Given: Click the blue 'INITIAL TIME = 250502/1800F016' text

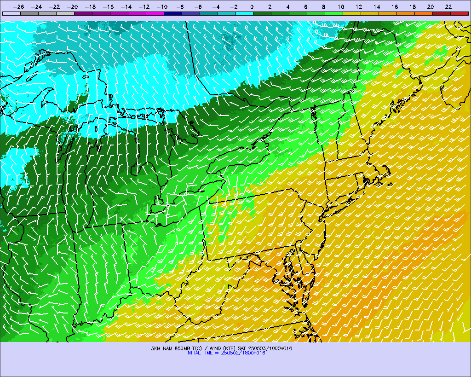Looking at the screenshot, I should [225, 353].
